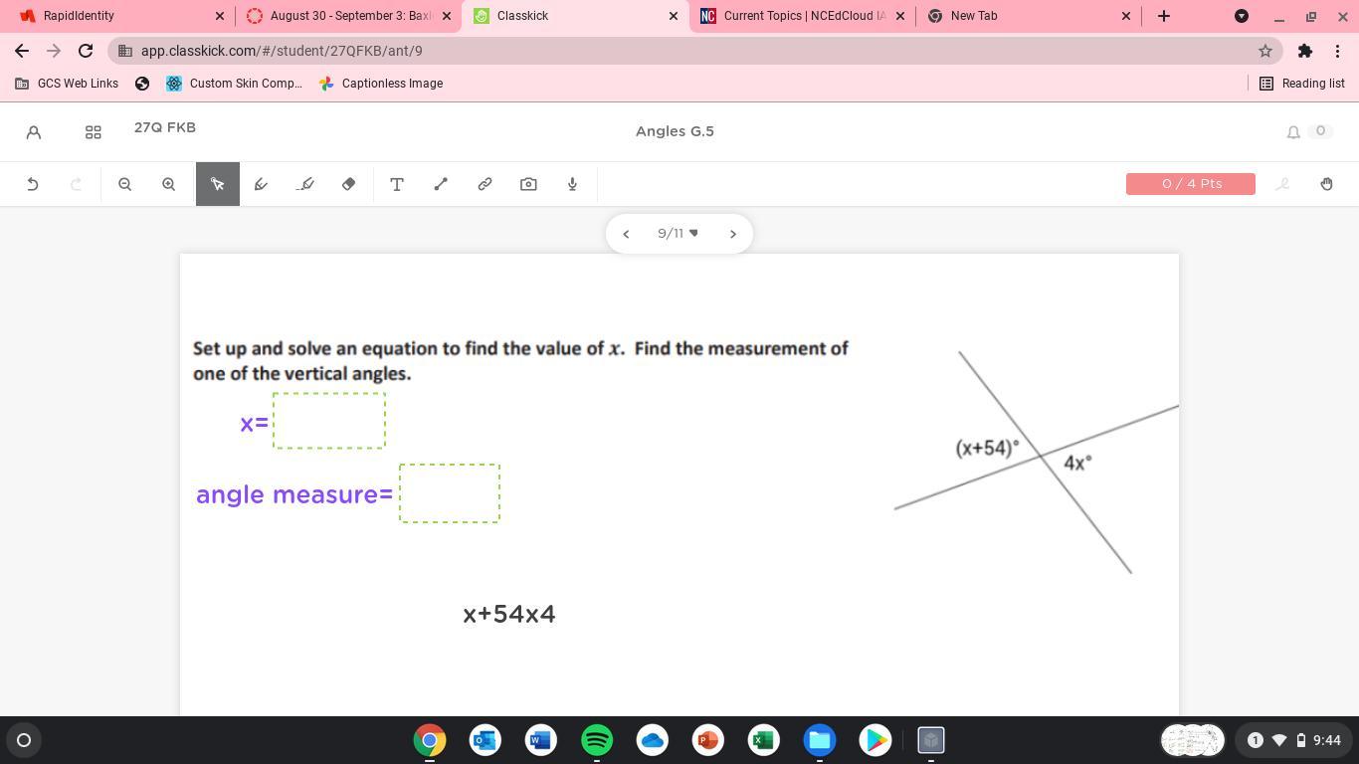This screenshot has width=1359, height=764.
Task: Open Spotify from the shelf
Action: click(597, 740)
